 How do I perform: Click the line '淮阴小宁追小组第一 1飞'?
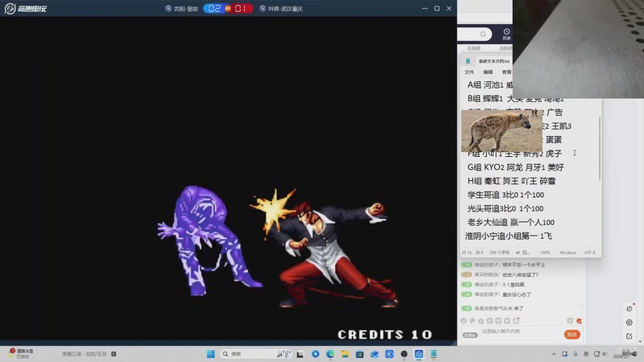tap(509, 236)
